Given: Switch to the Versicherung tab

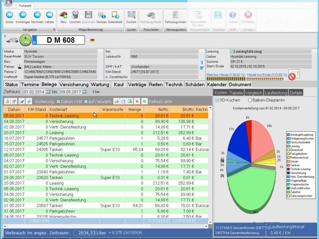Looking at the screenshot, I should point(74,84).
